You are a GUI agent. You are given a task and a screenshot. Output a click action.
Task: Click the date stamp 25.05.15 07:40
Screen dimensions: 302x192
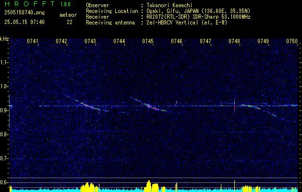pyautogui.click(x=24, y=22)
